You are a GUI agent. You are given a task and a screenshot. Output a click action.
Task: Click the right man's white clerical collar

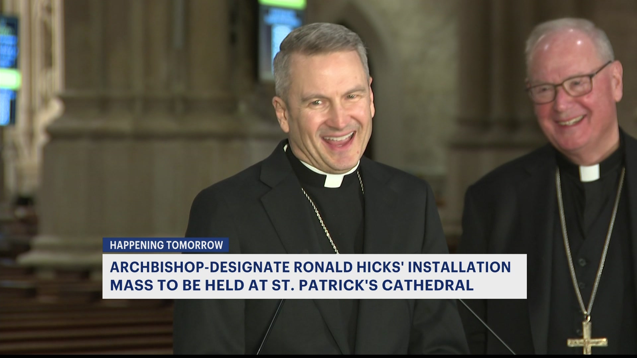point(590,172)
